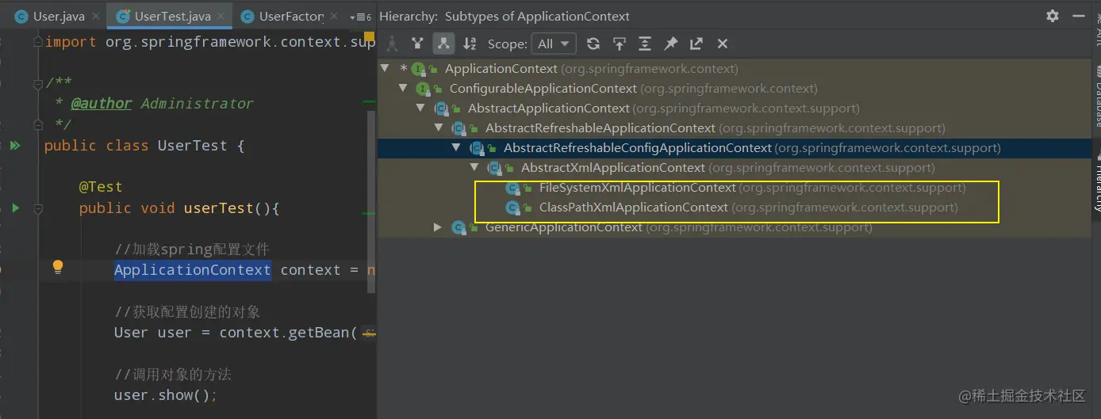Viewport: 1101px width, 419px height.
Task: Sort hierarchy nodes alphabetically
Action: coord(470,44)
